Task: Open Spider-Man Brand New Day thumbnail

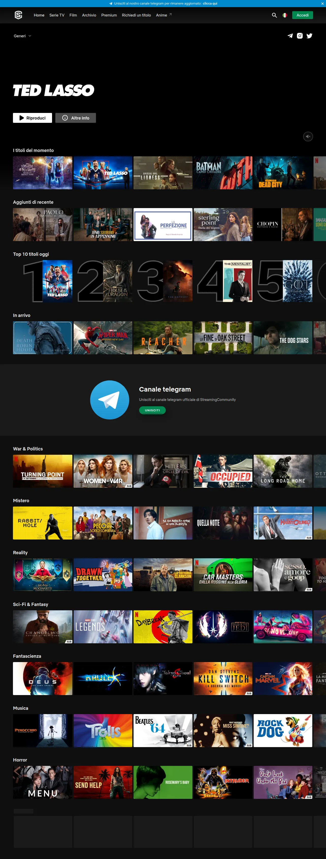Action: click(x=103, y=338)
